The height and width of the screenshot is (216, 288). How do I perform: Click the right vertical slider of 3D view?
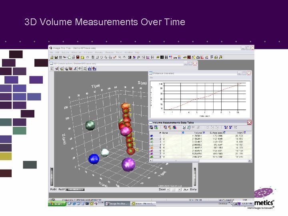(195, 177)
